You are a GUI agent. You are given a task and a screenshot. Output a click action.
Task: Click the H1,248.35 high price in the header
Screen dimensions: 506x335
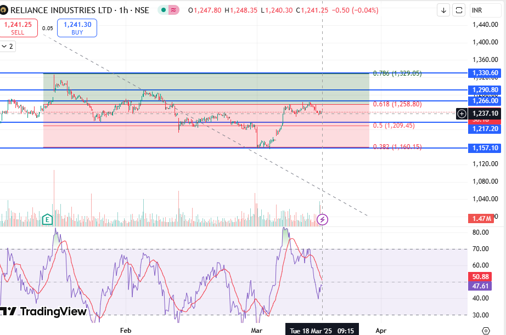pos(241,10)
